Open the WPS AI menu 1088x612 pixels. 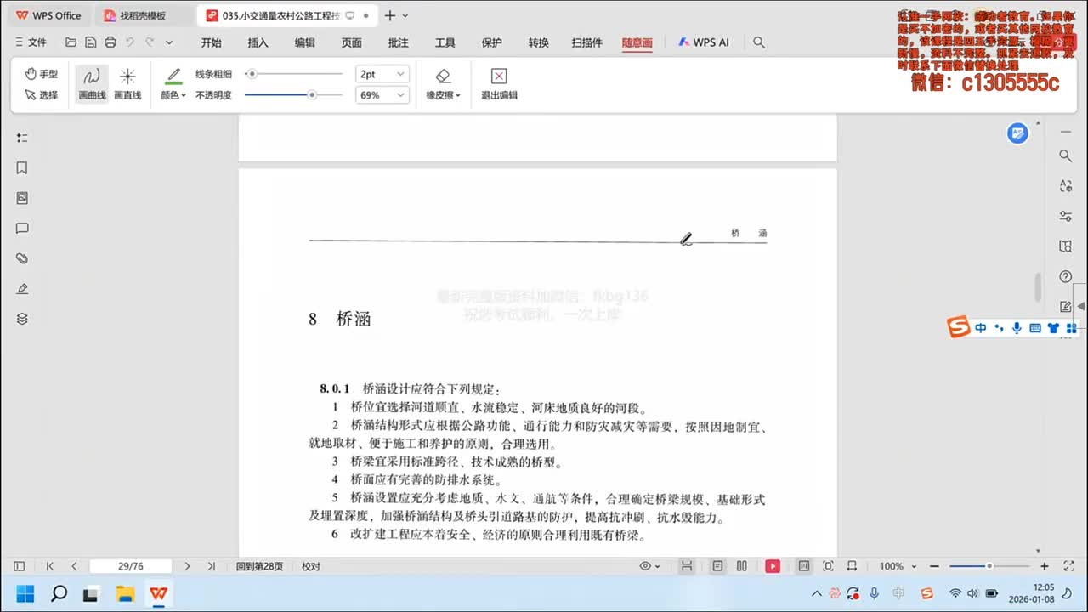(x=703, y=42)
